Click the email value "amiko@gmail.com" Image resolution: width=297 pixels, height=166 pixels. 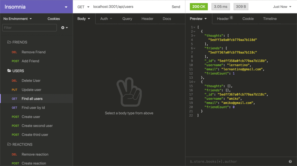click(237, 103)
